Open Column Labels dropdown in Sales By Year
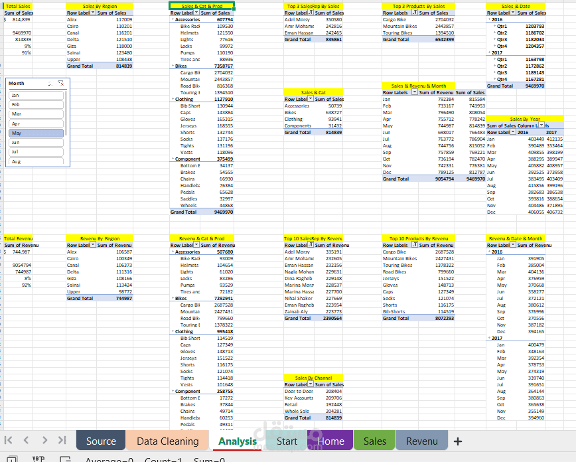The width and height of the screenshot is (576, 462). pos(541,125)
